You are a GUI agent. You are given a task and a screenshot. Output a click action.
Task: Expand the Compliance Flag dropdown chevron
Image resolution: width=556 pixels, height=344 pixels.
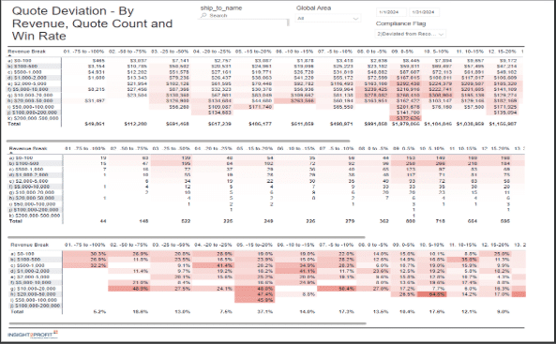[x=441, y=34]
